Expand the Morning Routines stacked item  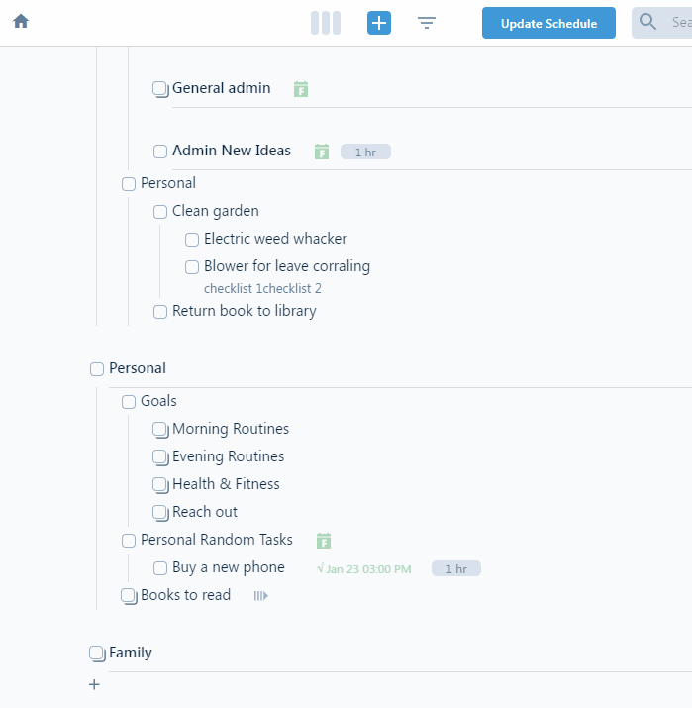click(x=160, y=430)
